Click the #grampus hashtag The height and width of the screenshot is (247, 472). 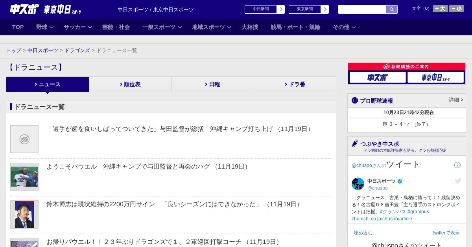[418, 212]
